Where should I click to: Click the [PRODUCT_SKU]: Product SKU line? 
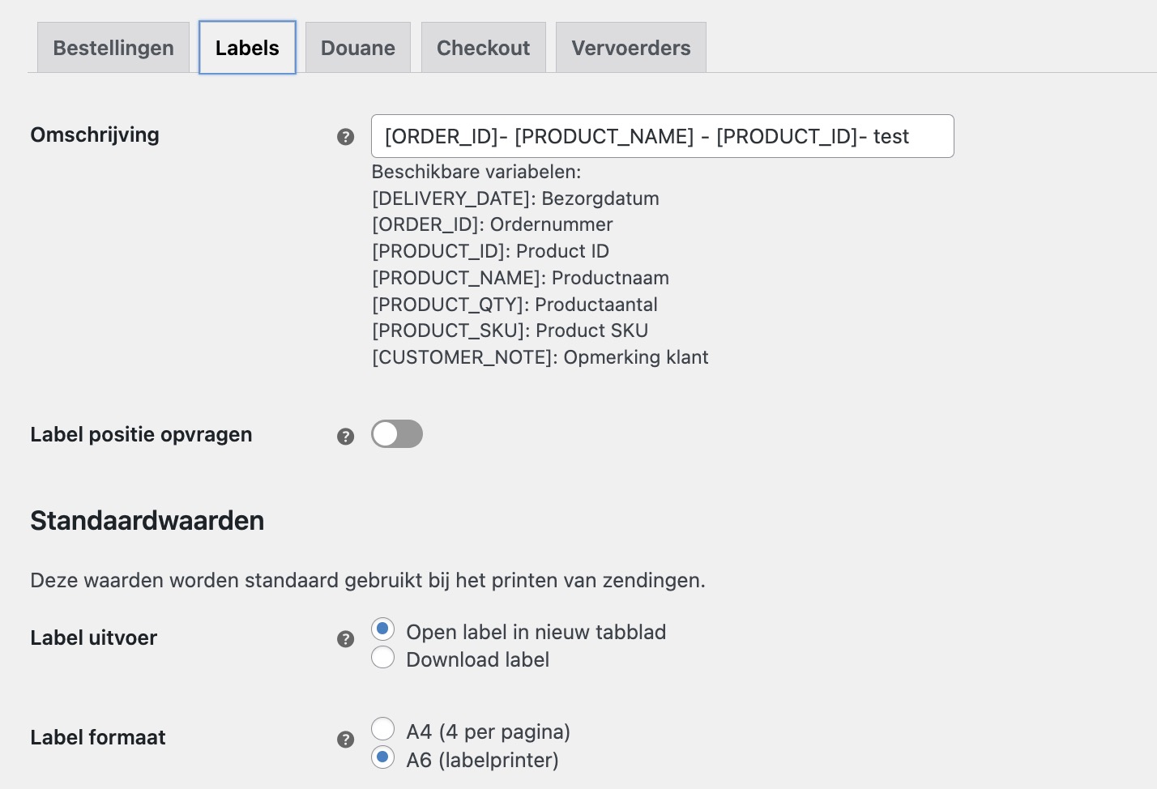(x=510, y=331)
